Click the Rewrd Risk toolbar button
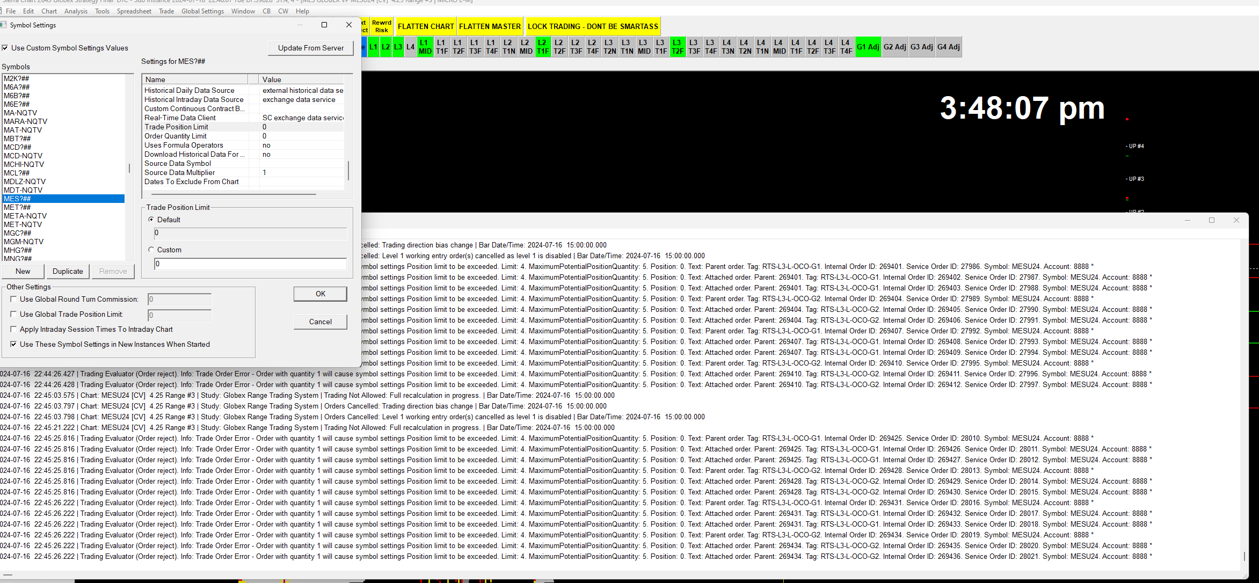 pos(381,26)
